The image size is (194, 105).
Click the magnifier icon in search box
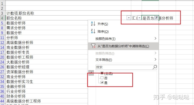[155, 67]
